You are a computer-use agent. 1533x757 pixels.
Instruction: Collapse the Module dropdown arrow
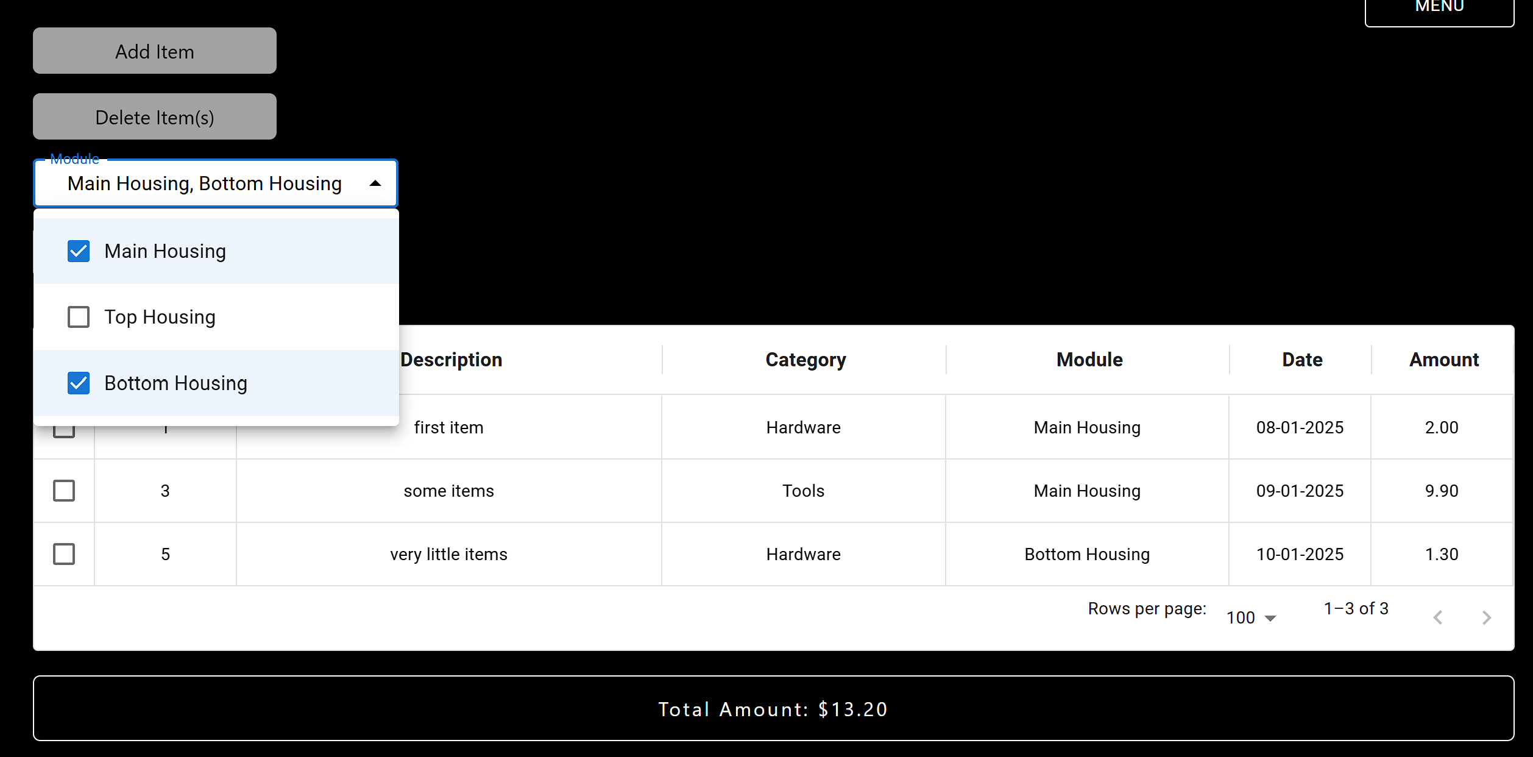pos(375,183)
